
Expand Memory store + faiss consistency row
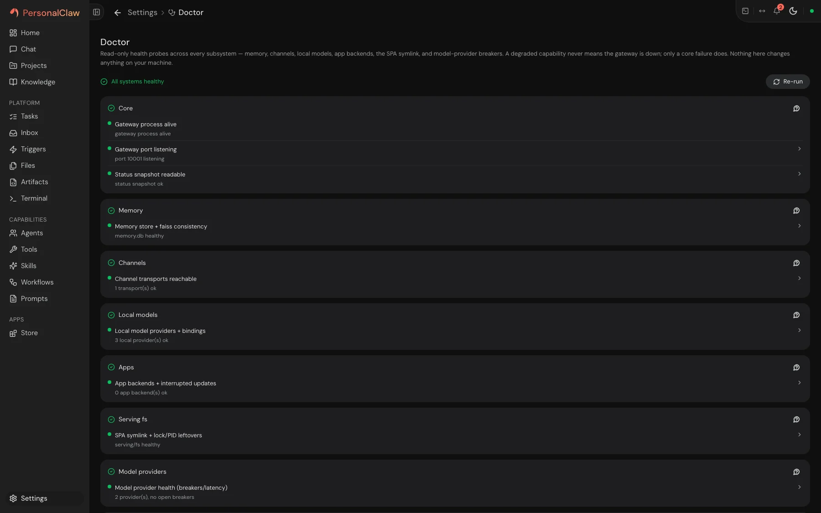point(455,231)
